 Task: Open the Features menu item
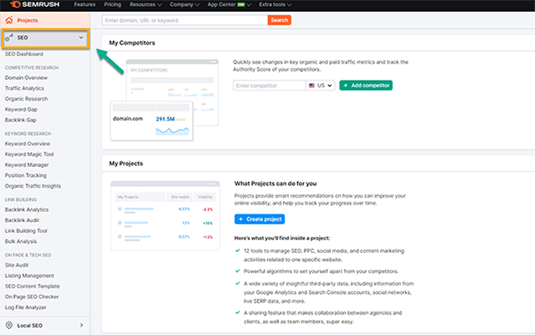click(85, 4)
